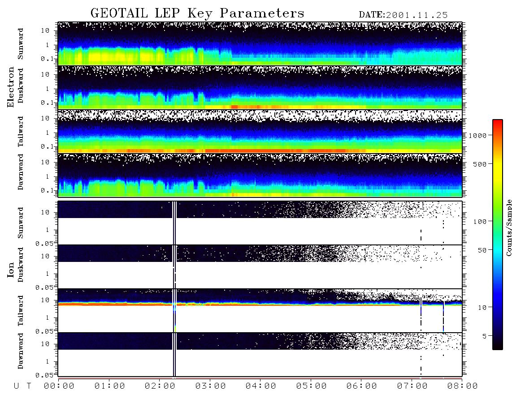Click the 02:00 time tick label

click(x=160, y=386)
